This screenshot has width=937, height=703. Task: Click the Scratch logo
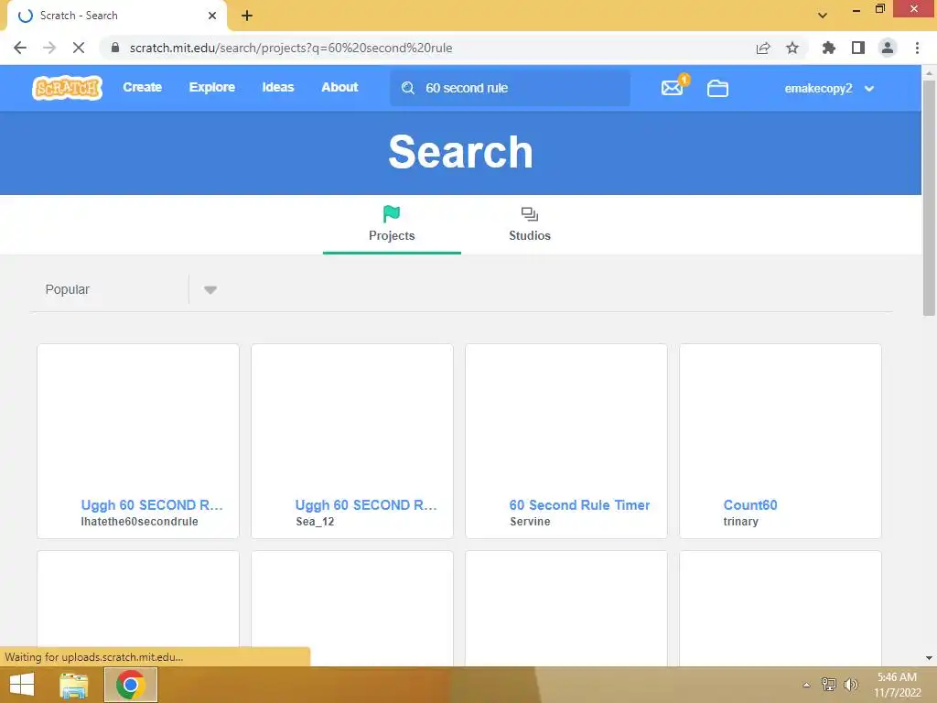[67, 88]
